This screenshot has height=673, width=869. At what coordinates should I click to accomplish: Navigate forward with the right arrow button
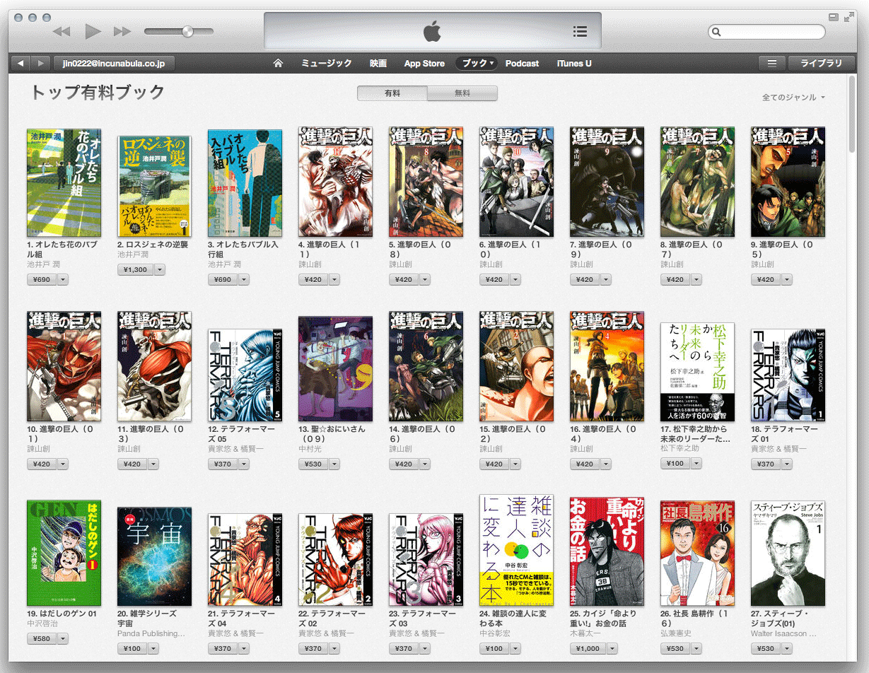click(40, 64)
